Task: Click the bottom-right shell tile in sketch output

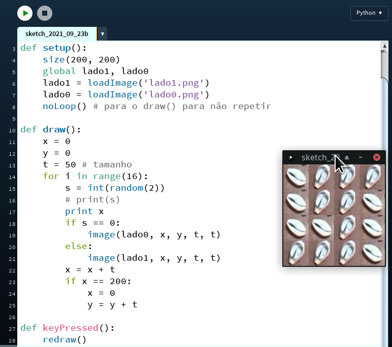Action: [372, 253]
